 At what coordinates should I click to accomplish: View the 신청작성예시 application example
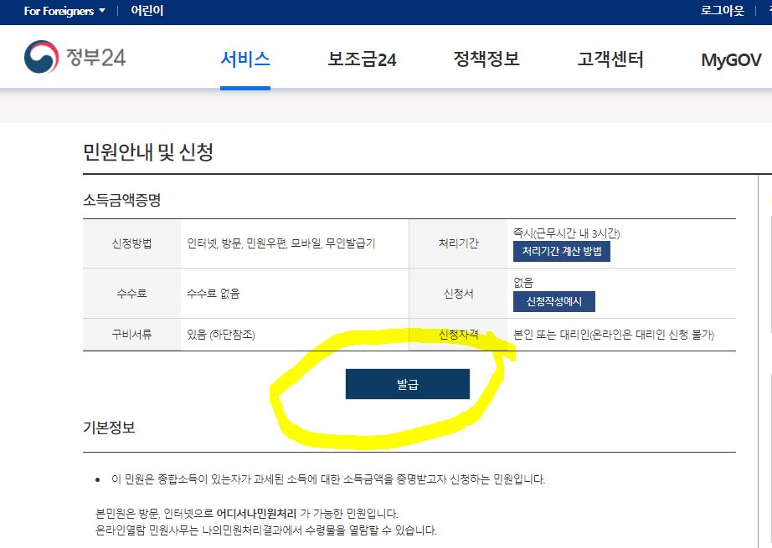(x=556, y=302)
